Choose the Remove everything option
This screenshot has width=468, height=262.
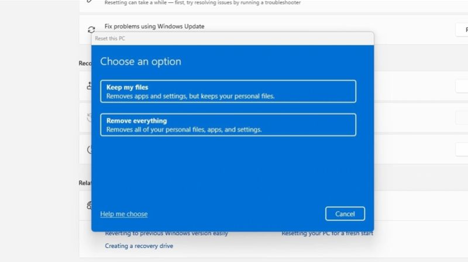coord(228,125)
